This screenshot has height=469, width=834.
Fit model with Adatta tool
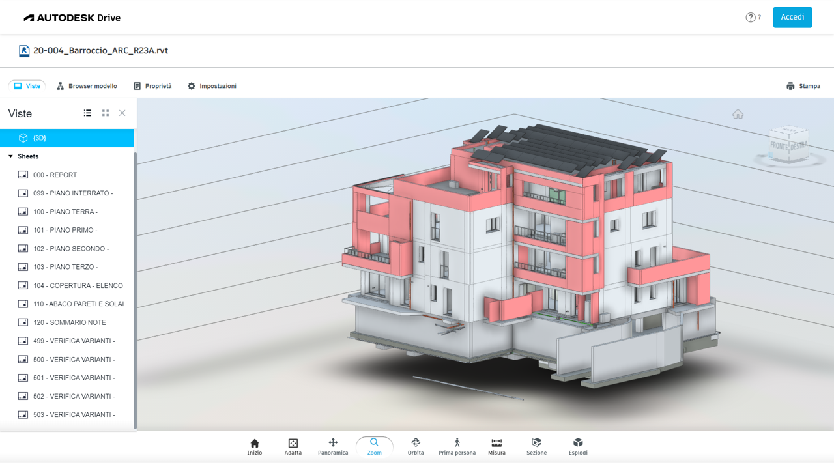(x=293, y=446)
